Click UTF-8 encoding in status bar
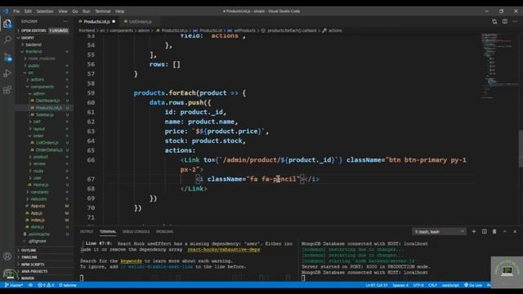The image size is (523, 294). tap(418, 285)
